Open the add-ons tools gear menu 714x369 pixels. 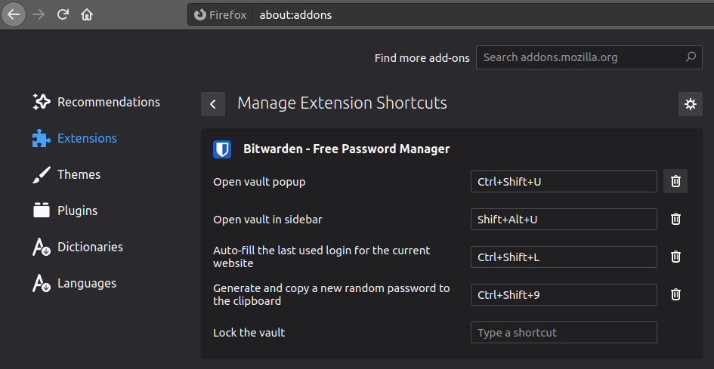coord(691,104)
